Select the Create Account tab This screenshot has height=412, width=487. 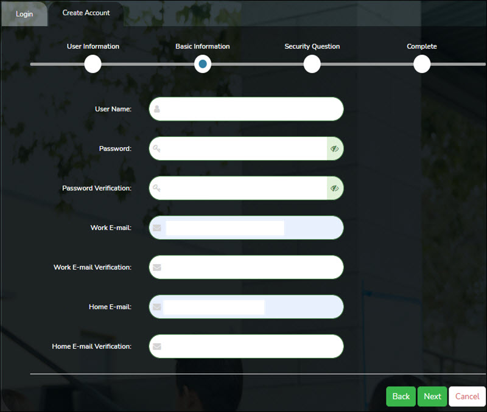point(86,13)
